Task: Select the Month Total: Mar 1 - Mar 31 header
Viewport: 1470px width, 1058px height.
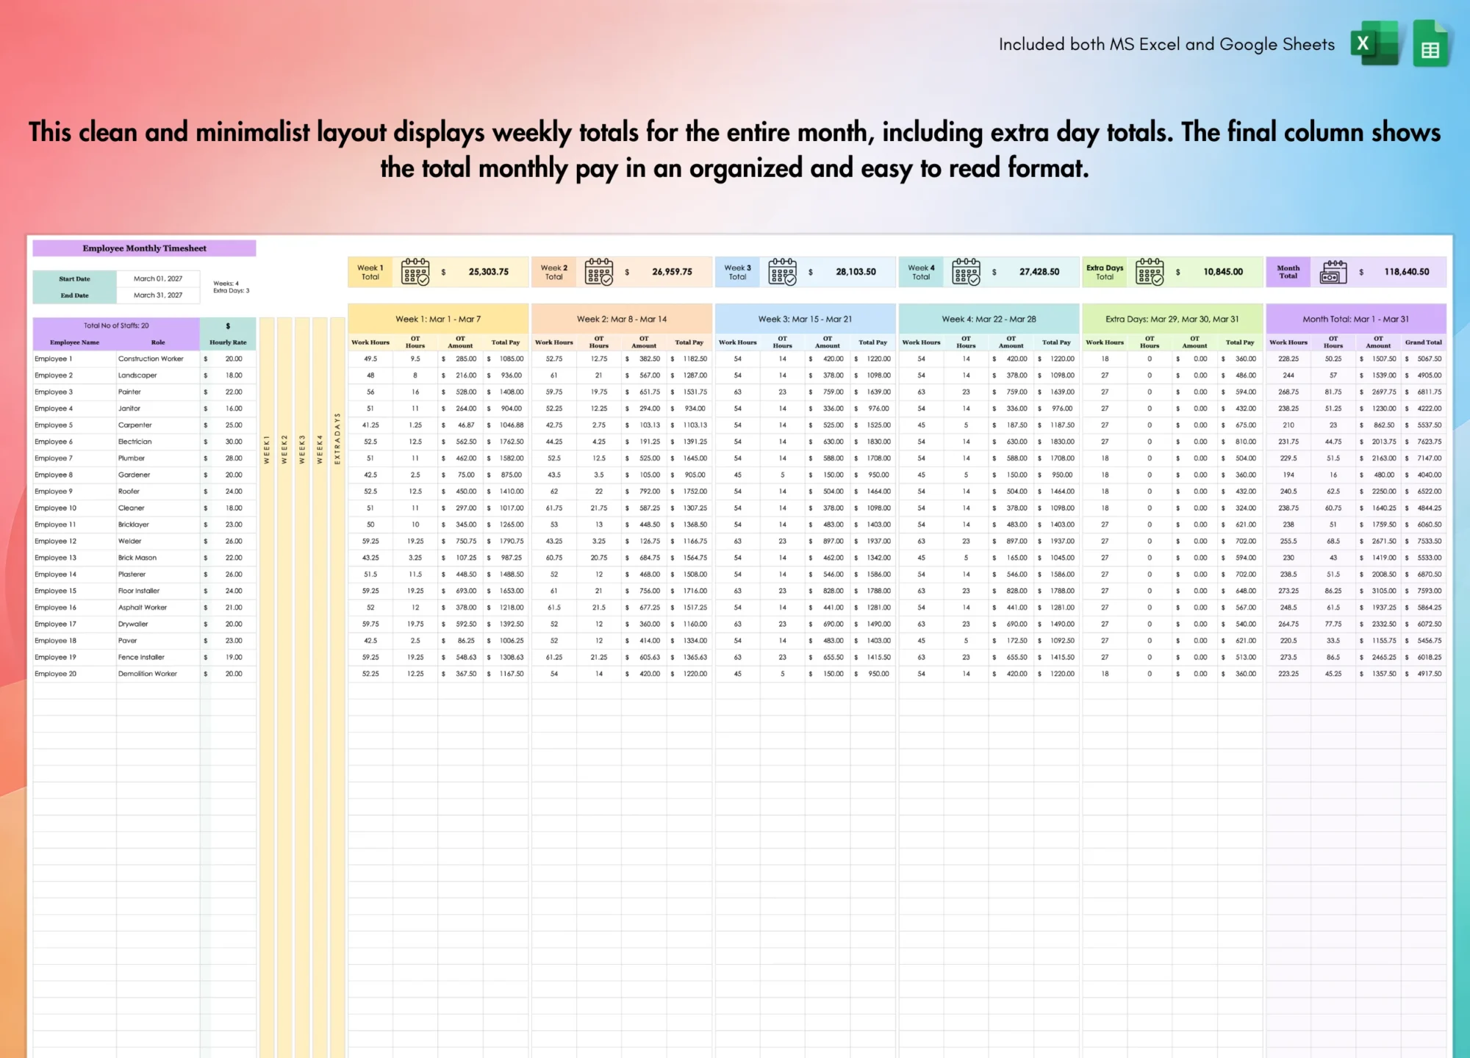Action: click(x=1356, y=319)
